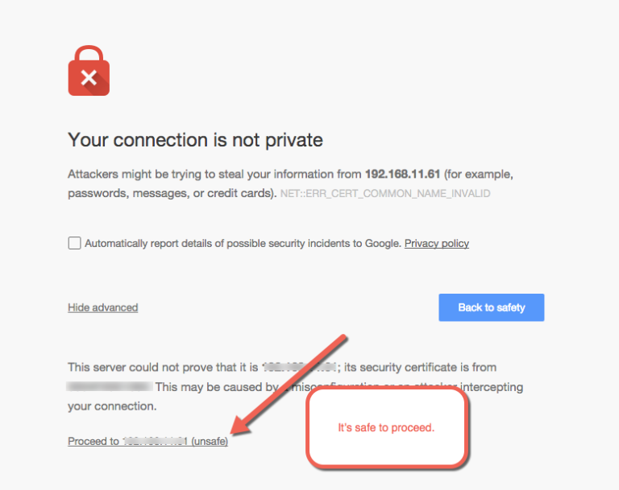
Task: Click the "Automatically report details" label text
Action: [242, 243]
